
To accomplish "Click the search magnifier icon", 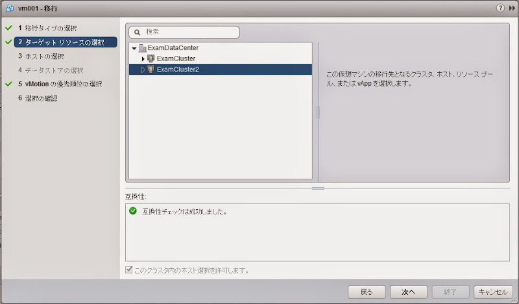I will point(137,32).
